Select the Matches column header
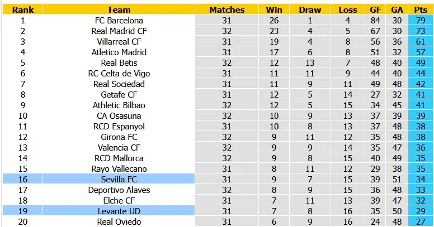 click(227, 9)
